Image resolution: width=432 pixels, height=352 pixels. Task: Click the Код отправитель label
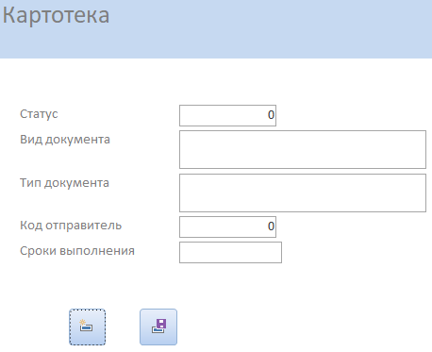pyautogui.click(x=71, y=226)
